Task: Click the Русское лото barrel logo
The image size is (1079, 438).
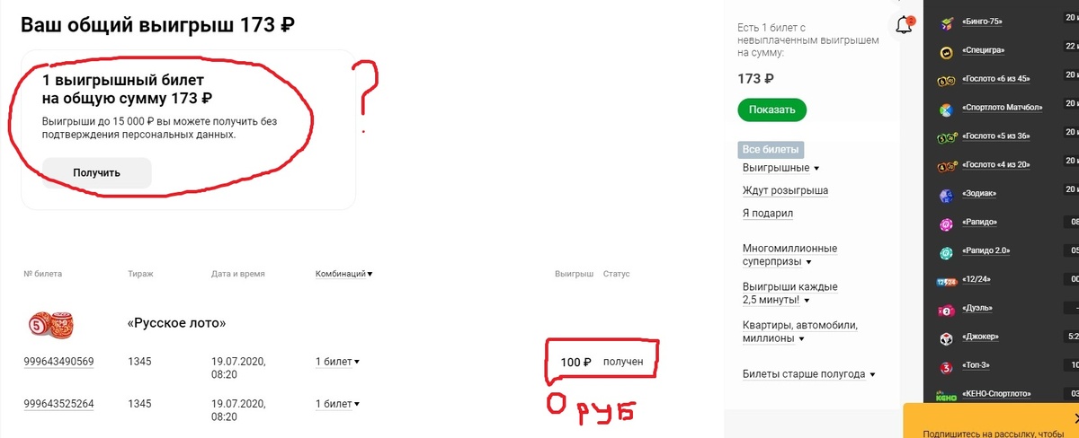Action: 50,322
